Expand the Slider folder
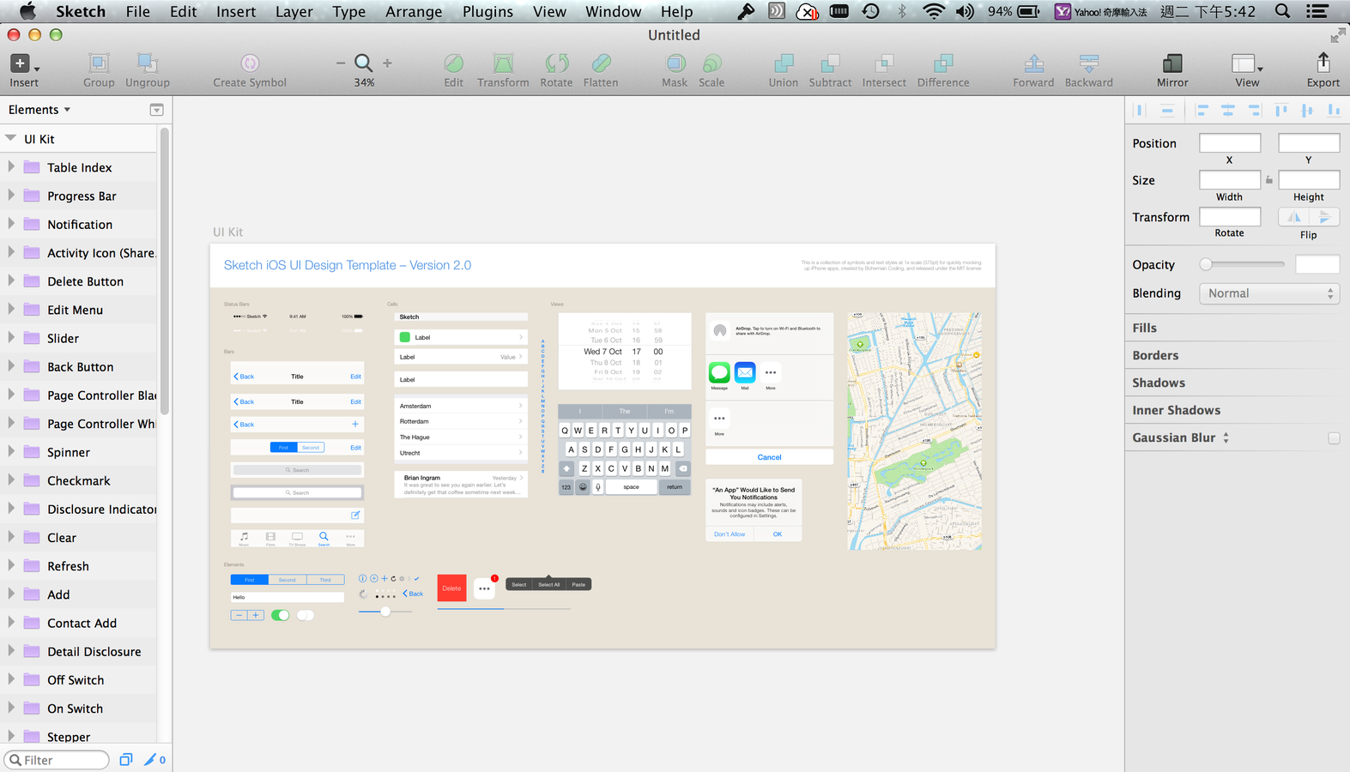1350x772 pixels. 11,337
